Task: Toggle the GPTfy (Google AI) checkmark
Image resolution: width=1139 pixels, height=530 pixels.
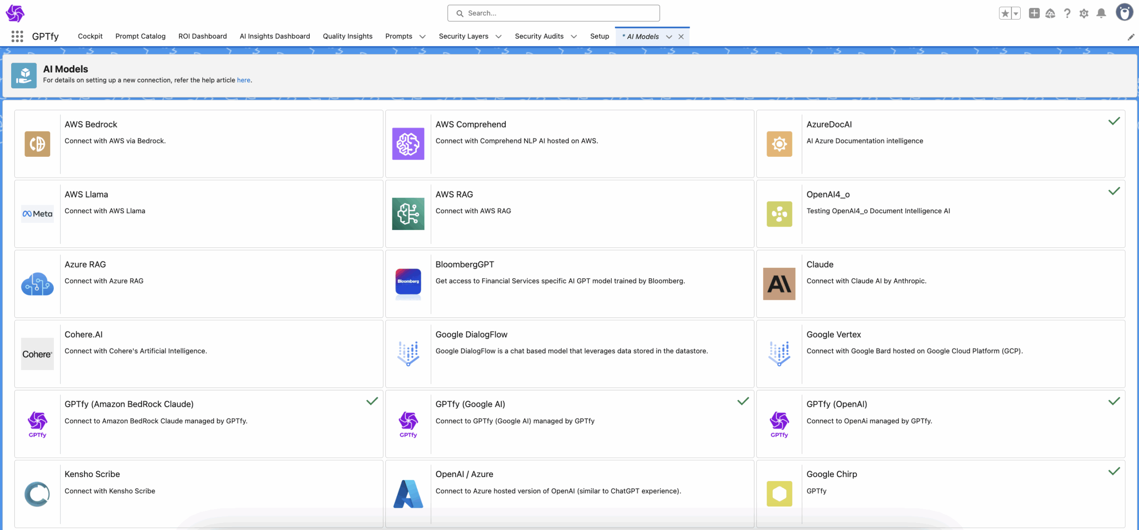Action: 743,401
